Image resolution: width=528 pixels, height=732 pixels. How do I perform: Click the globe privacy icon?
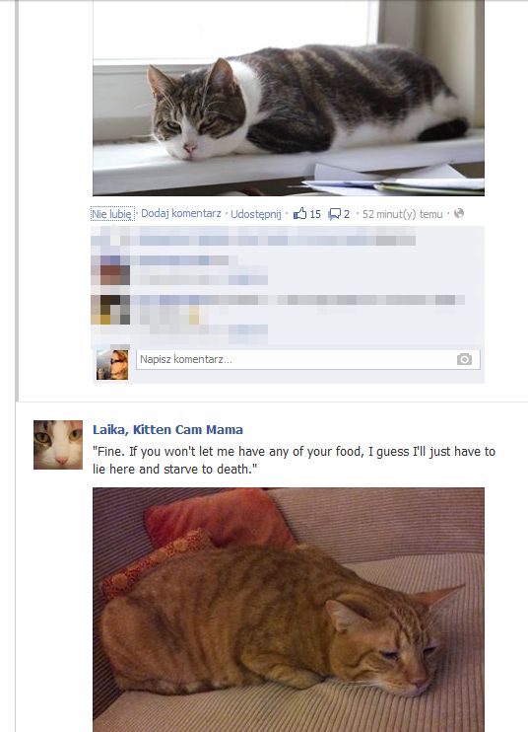[459, 213]
